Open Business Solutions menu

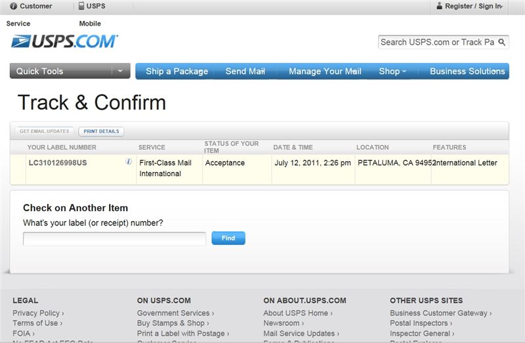pyautogui.click(x=467, y=71)
